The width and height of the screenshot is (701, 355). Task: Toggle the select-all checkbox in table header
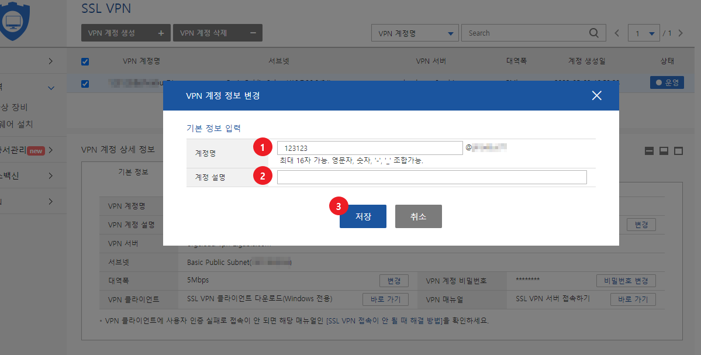click(x=85, y=61)
